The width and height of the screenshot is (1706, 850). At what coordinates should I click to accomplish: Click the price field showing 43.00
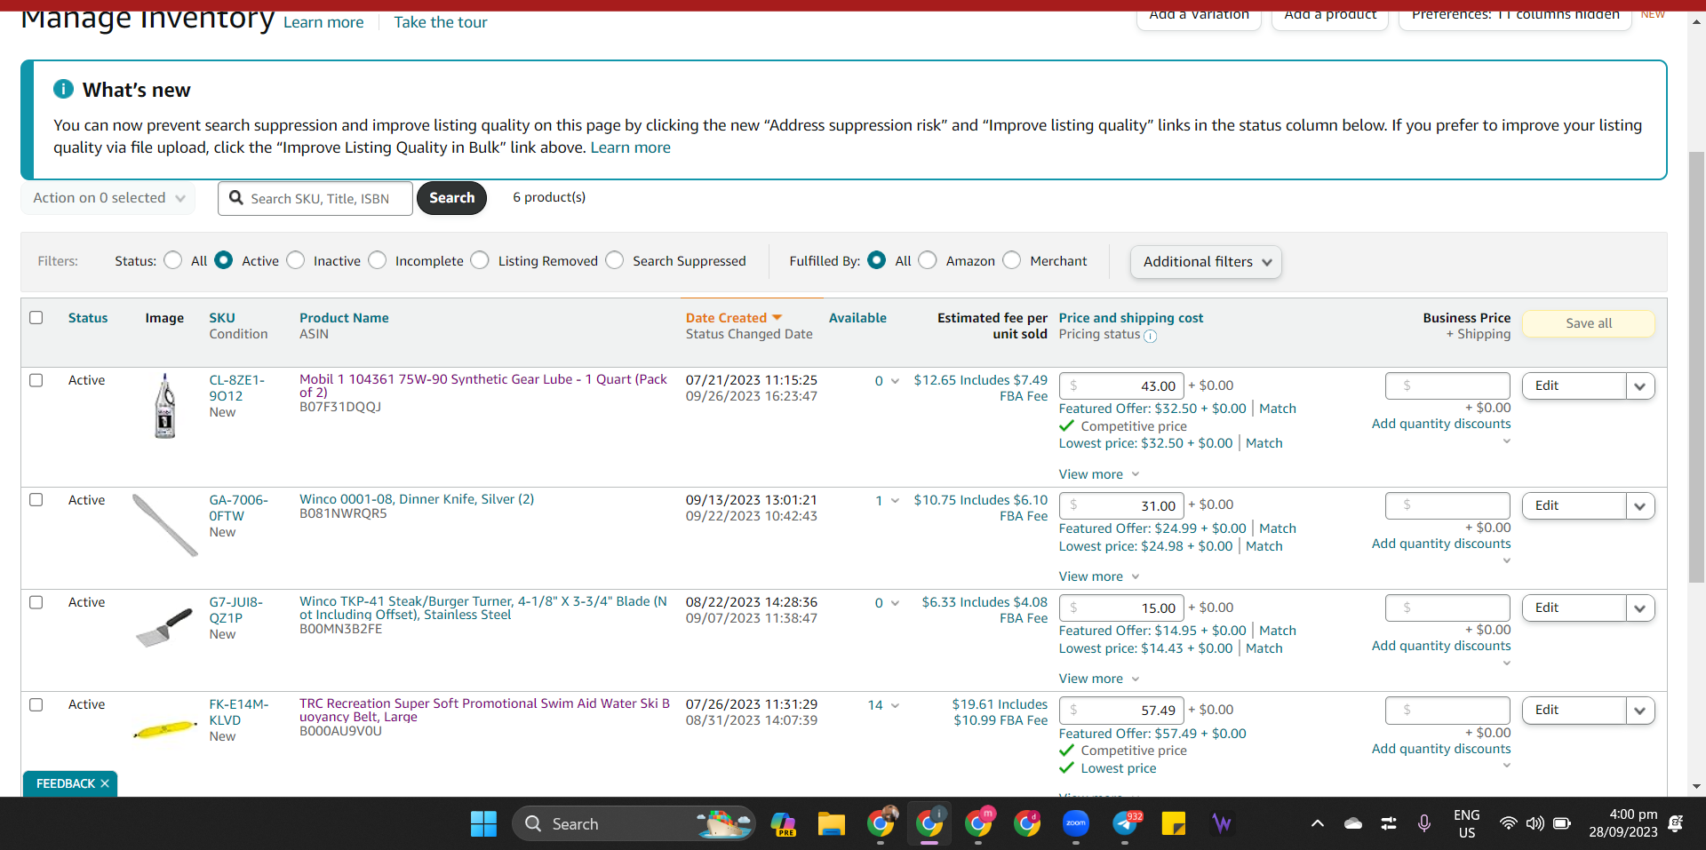(1121, 386)
